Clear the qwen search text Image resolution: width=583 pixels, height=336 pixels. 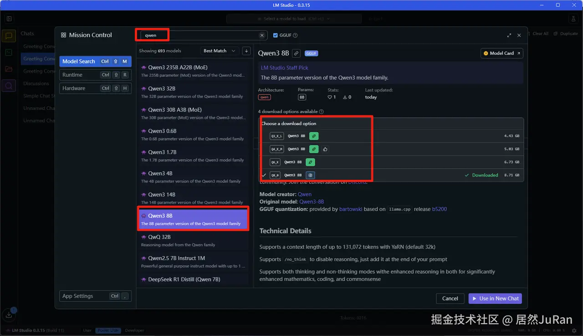[262, 35]
